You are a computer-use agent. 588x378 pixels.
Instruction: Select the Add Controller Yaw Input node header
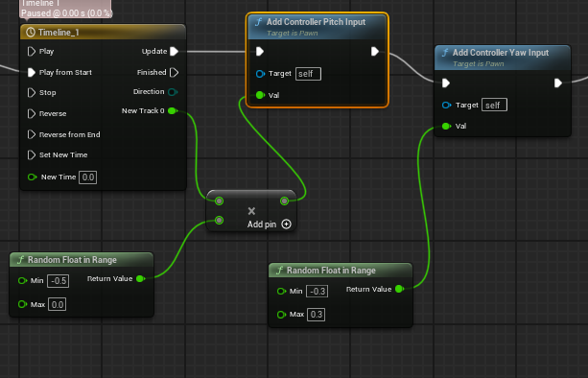pos(503,58)
